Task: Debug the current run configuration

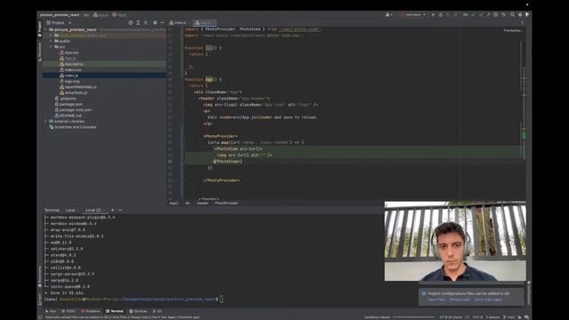Action: 441,15
